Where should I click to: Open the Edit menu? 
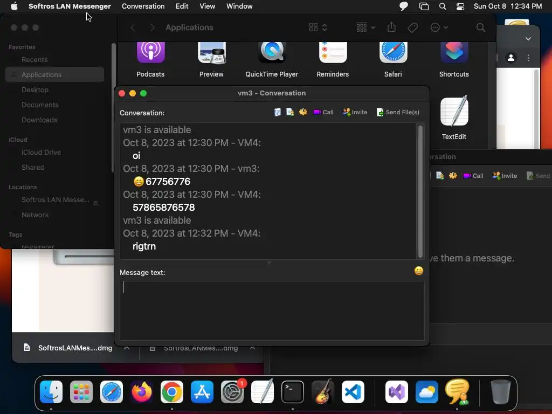(182, 6)
